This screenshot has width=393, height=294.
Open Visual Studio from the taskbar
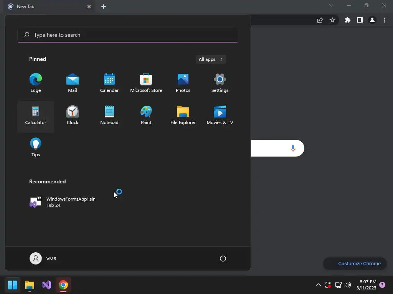pos(46,285)
